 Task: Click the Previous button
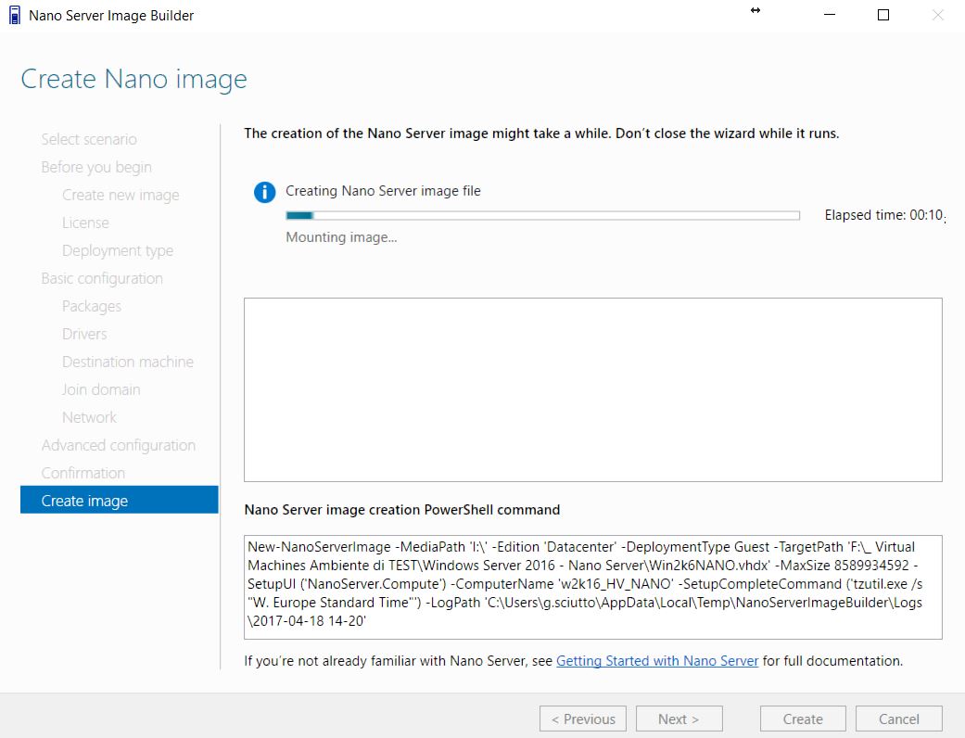click(x=583, y=719)
